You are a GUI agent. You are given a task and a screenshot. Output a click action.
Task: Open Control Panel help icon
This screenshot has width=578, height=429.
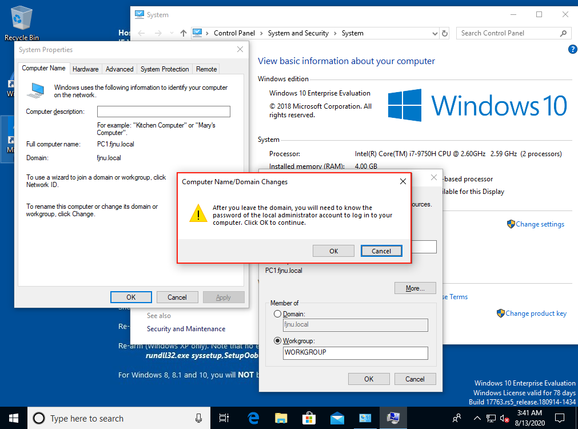coord(573,49)
